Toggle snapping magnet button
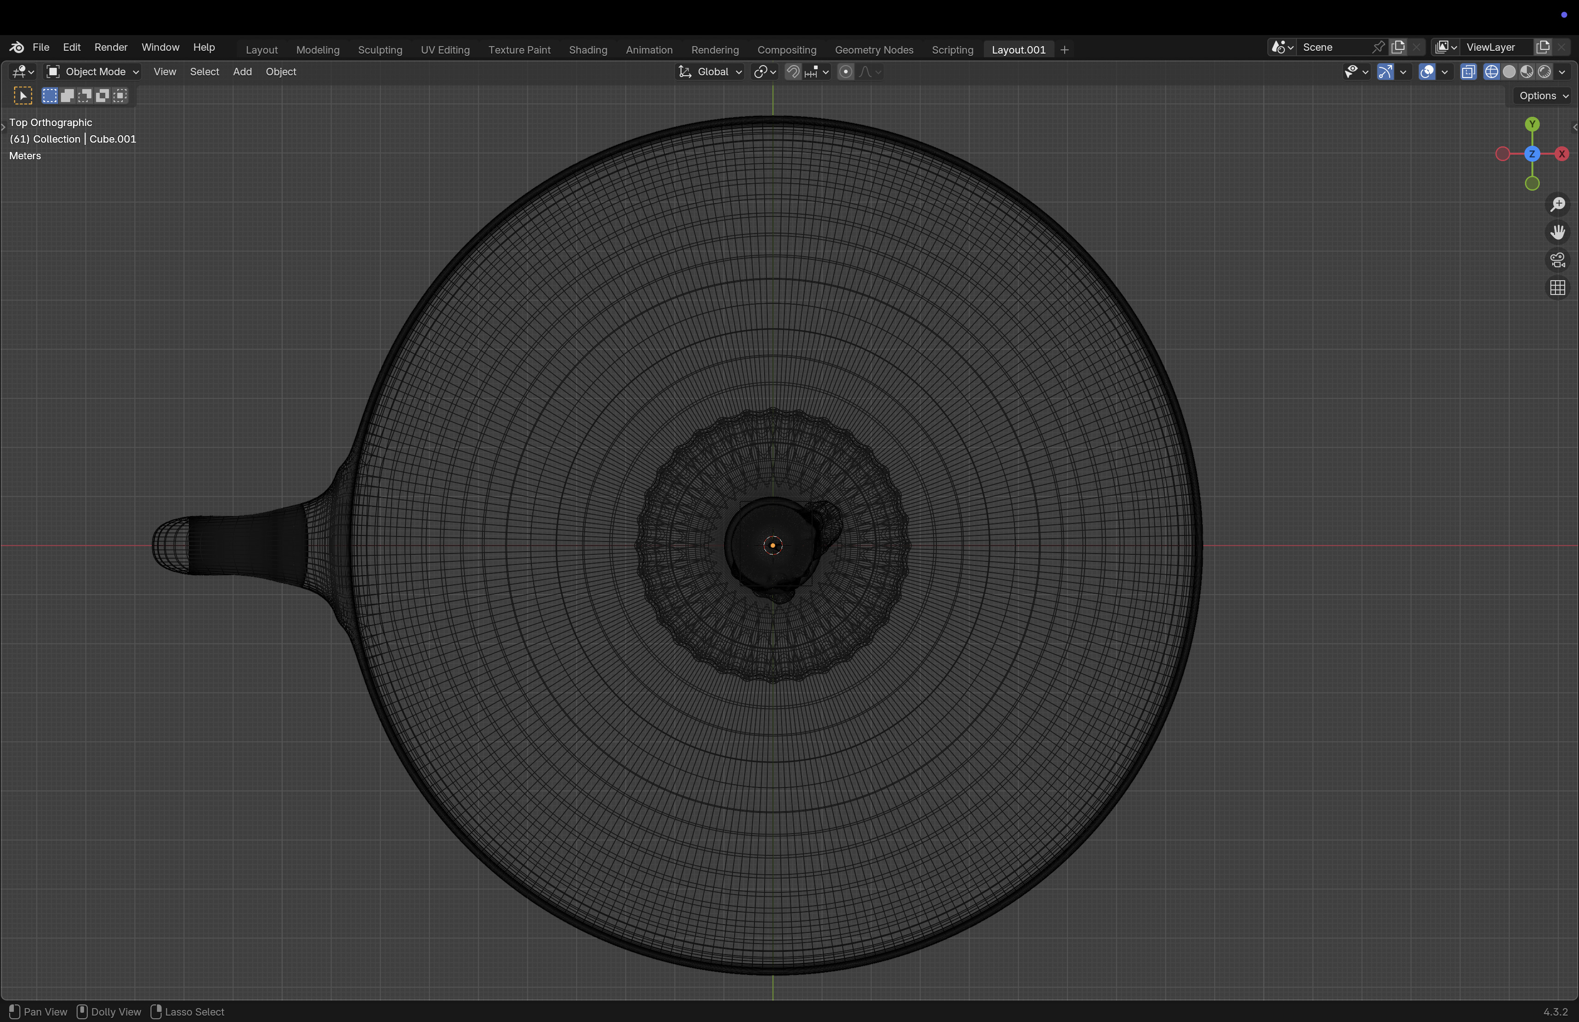The width and height of the screenshot is (1579, 1022). coord(793,72)
